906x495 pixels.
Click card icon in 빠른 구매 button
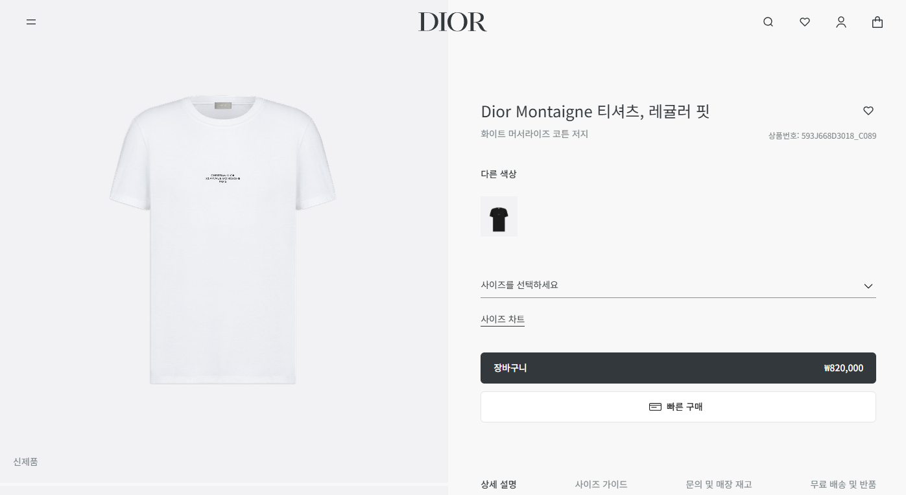pyautogui.click(x=655, y=407)
